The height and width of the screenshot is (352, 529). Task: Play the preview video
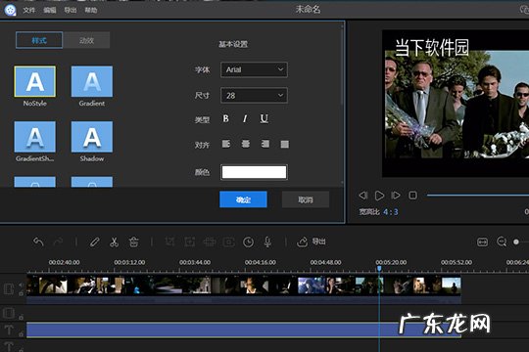coord(379,196)
